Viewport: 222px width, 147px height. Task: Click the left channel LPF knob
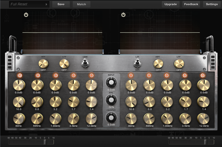coord(64,64)
